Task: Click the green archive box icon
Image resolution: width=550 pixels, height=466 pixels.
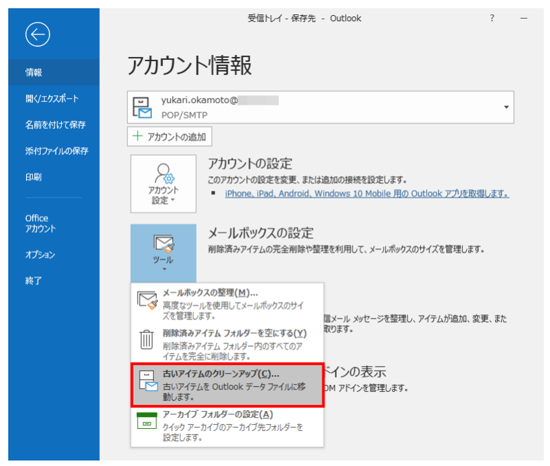Action: click(147, 421)
